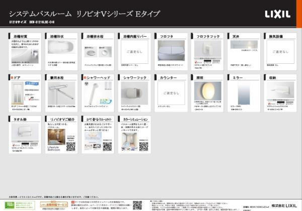Click the 照明 round light photo

tap(207, 91)
